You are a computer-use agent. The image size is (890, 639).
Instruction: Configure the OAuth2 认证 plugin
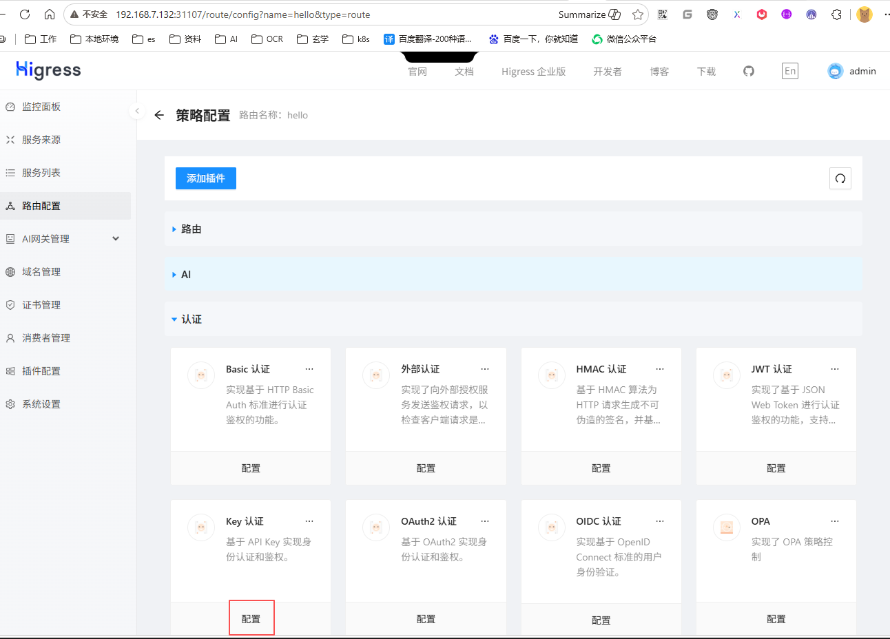pyautogui.click(x=426, y=619)
